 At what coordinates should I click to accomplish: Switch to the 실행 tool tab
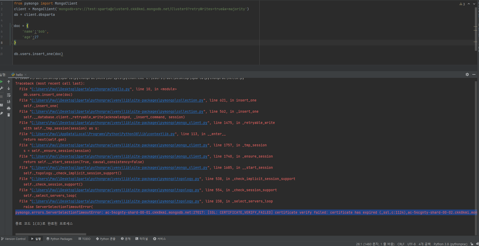coord(36,239)
